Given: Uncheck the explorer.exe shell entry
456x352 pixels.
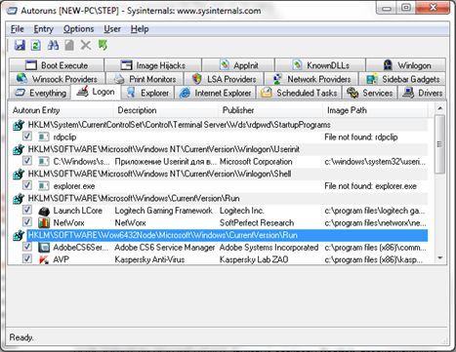Looking at the screenshot, I should pos(27,185).
